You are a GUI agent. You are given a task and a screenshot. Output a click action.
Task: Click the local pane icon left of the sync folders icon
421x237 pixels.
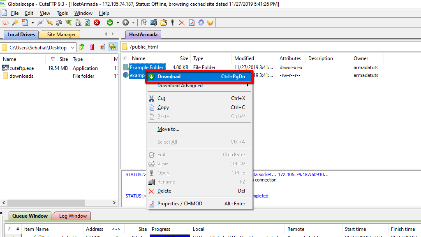point(102,47)
